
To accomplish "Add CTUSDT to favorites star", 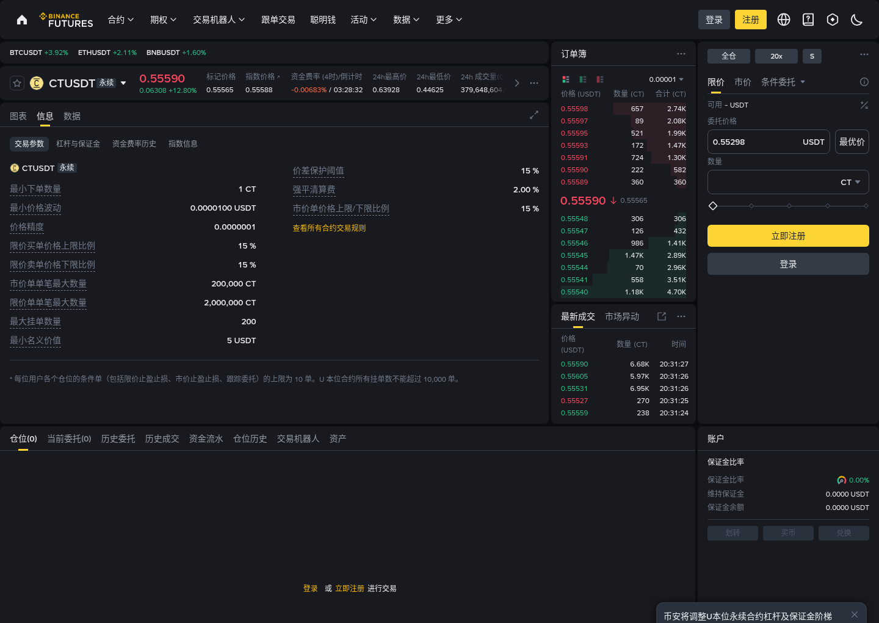I will [x=17, y=83].
